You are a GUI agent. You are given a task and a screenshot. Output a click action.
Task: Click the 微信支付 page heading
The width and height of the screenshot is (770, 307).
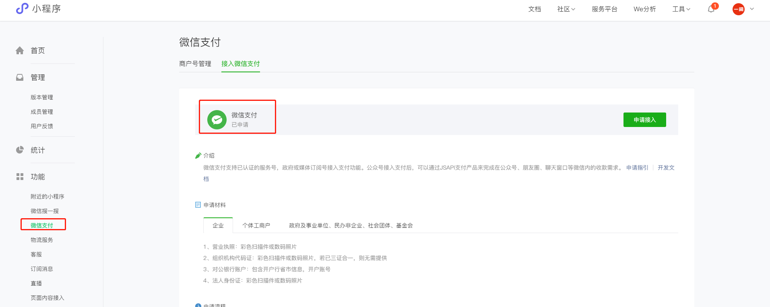200,42
